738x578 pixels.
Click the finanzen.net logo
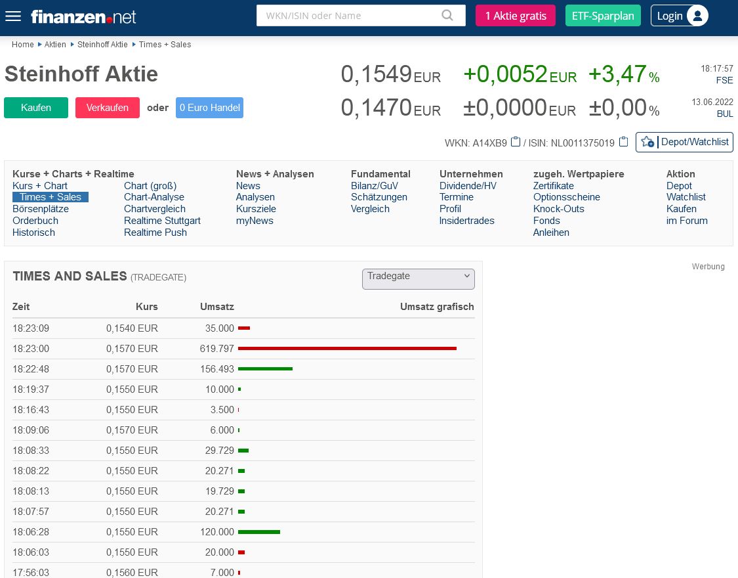83,16
